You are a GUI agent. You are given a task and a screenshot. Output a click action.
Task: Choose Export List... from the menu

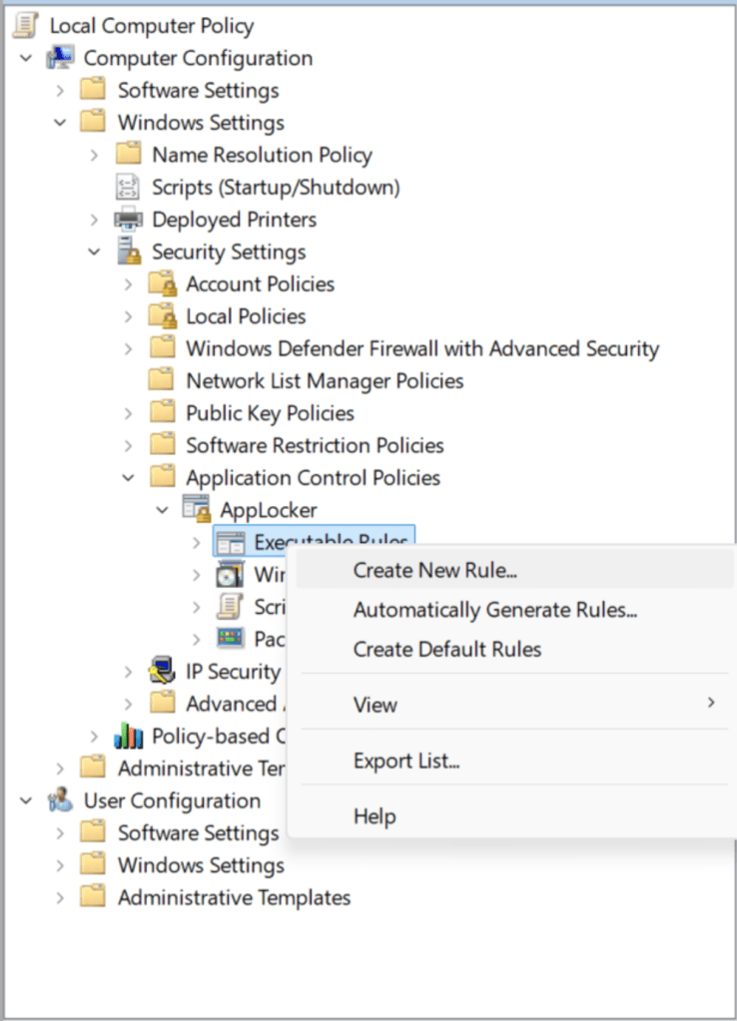(405, 762)
